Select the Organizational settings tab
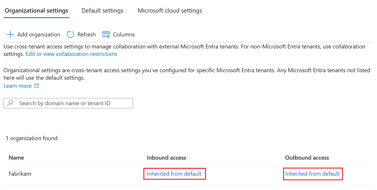 click(x=36, y=11)
